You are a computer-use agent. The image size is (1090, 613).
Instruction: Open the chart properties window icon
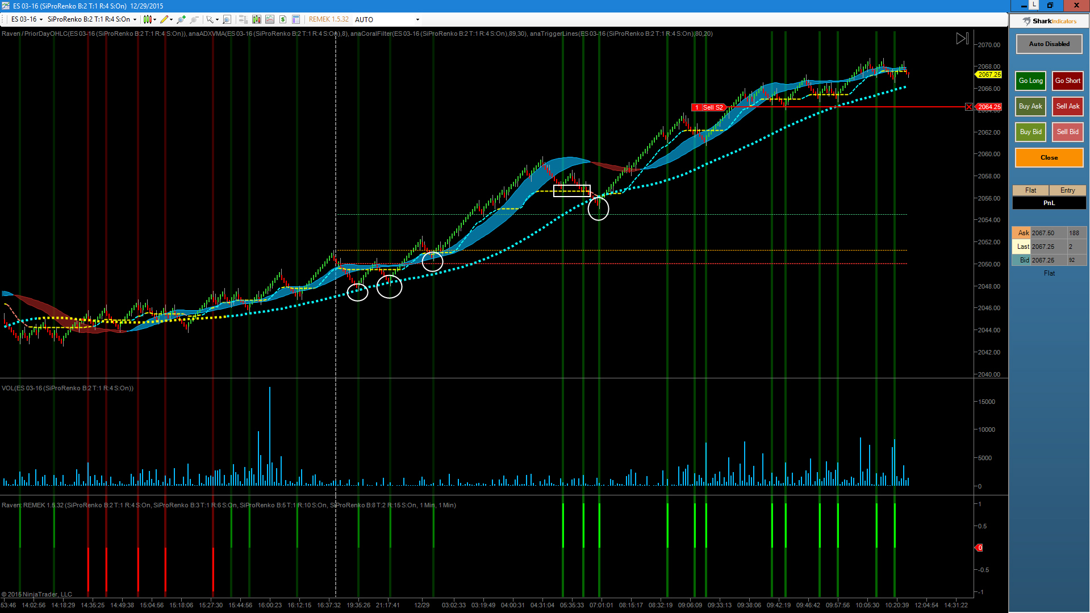pos(296,19)
